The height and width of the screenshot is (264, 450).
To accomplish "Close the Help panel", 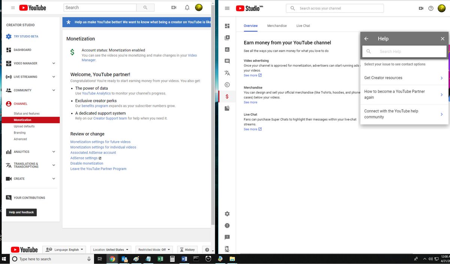I will (442, 39).
